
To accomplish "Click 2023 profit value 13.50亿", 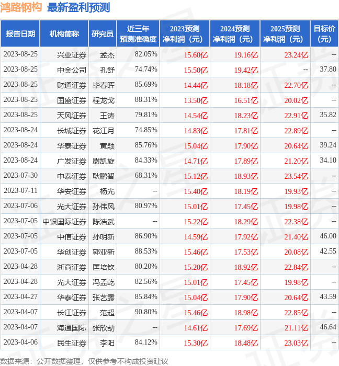I will [196, 100].
